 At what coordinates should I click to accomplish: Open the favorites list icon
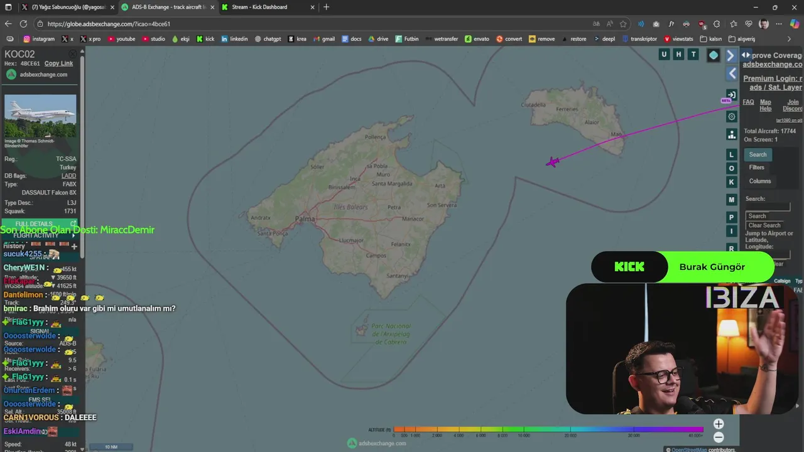click(733, 24)
